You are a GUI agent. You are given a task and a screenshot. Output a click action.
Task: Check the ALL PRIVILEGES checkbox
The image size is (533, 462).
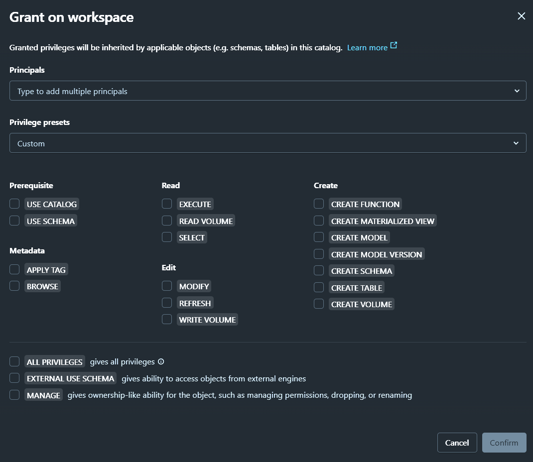[14, 361]
